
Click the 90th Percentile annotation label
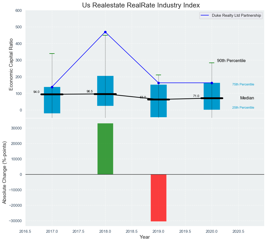(x=231, y=61)
